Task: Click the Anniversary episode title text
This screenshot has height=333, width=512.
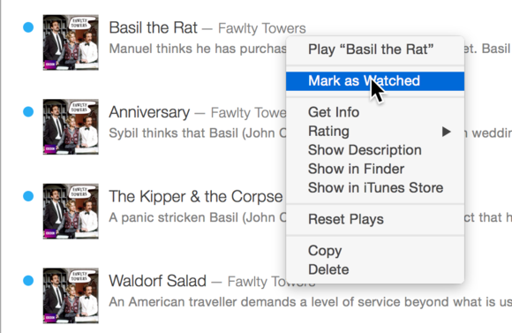Action: pyautogui.click(x=149, y=112)
